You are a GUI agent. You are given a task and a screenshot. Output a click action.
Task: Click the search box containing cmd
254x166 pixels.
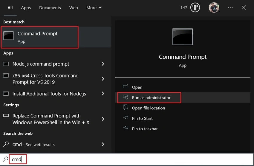coord(127,159)
